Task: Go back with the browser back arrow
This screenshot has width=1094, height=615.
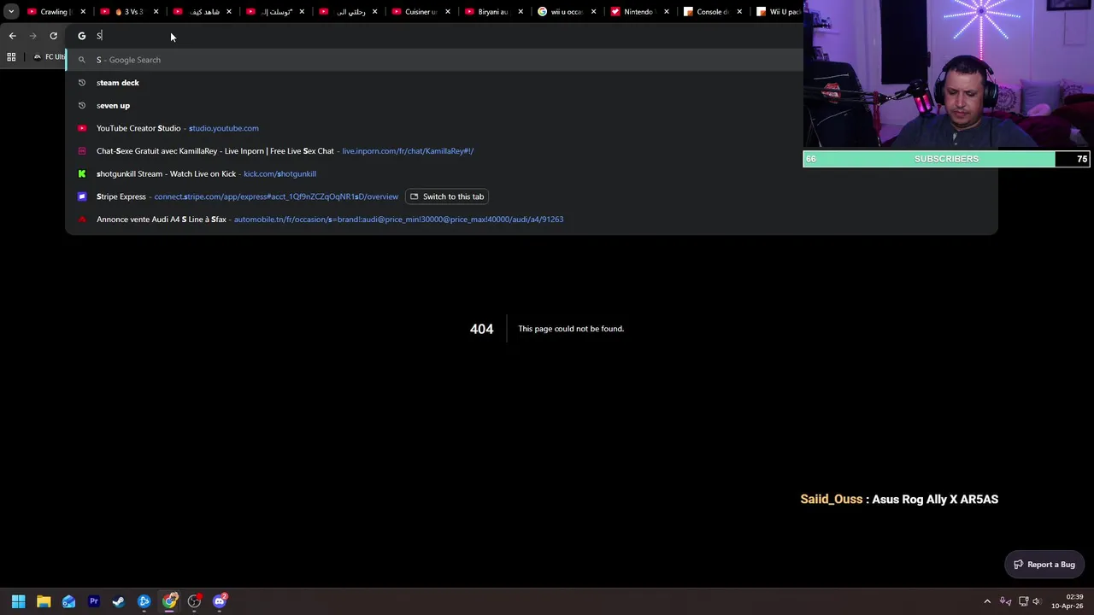Action: point(12,36)
